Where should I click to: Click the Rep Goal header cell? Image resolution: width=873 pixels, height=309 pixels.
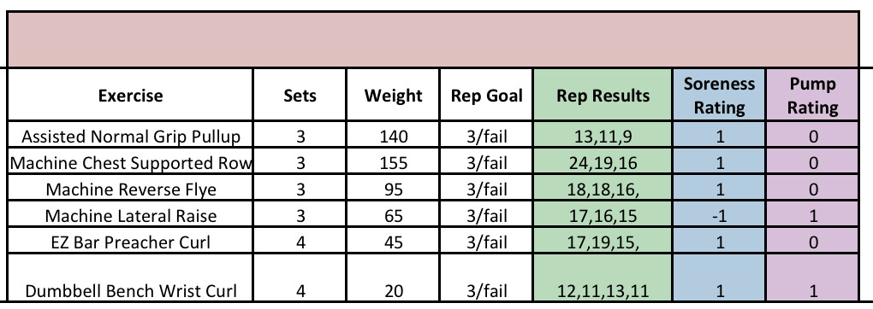[x=486, y=95]
